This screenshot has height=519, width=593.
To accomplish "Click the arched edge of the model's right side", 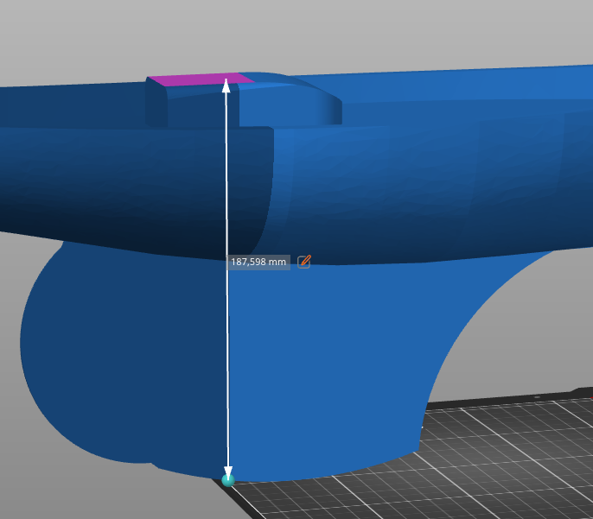I will 467,320.
